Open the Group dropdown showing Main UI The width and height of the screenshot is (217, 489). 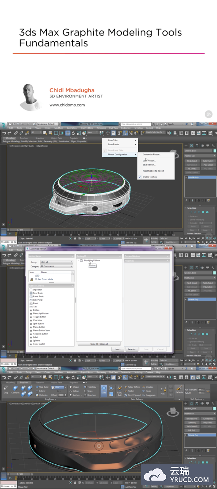coord(56,262)
